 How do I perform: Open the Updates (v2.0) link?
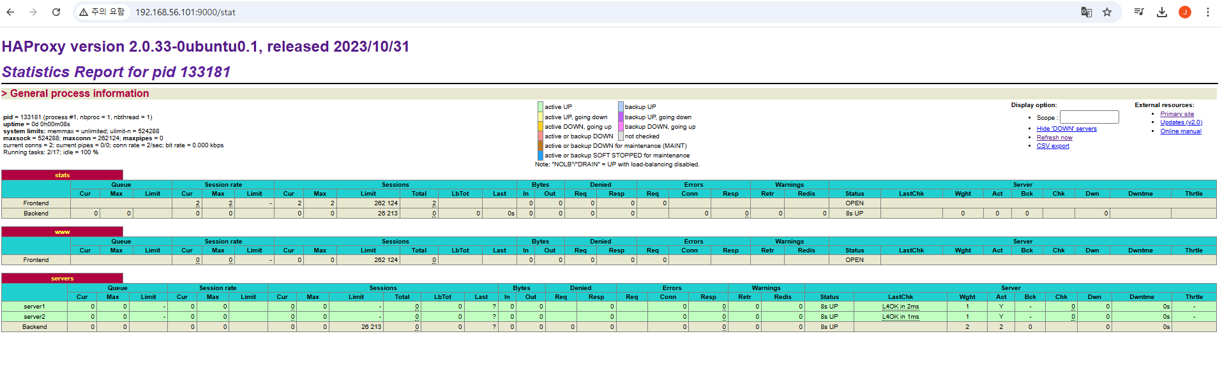point(1181,122)
